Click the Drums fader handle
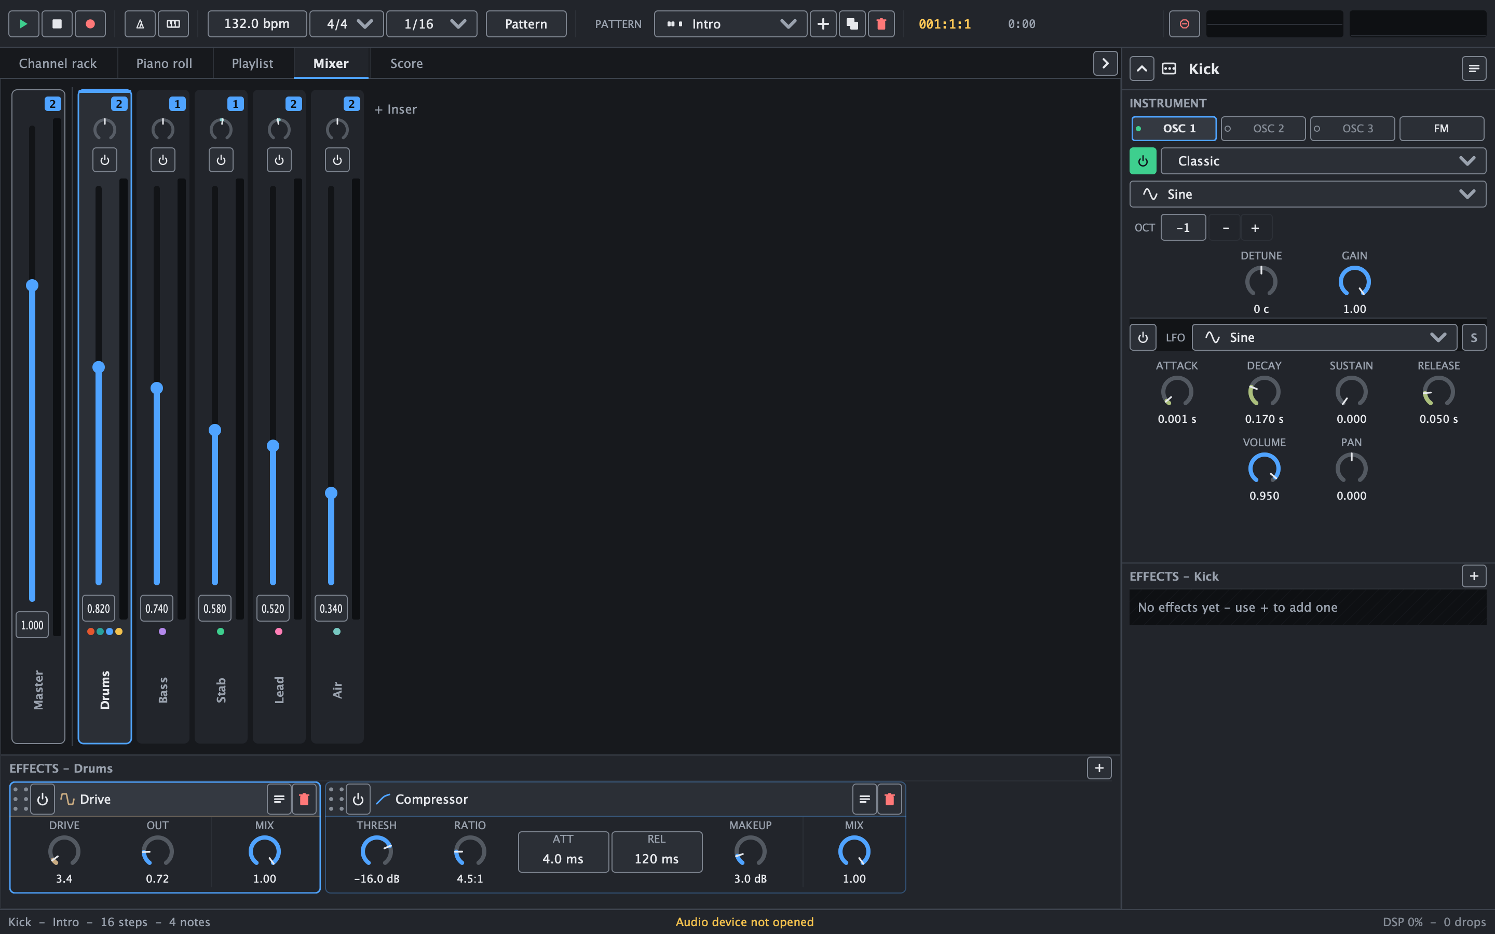Viewport: 1495px width, 934px height. coord(98,367)
